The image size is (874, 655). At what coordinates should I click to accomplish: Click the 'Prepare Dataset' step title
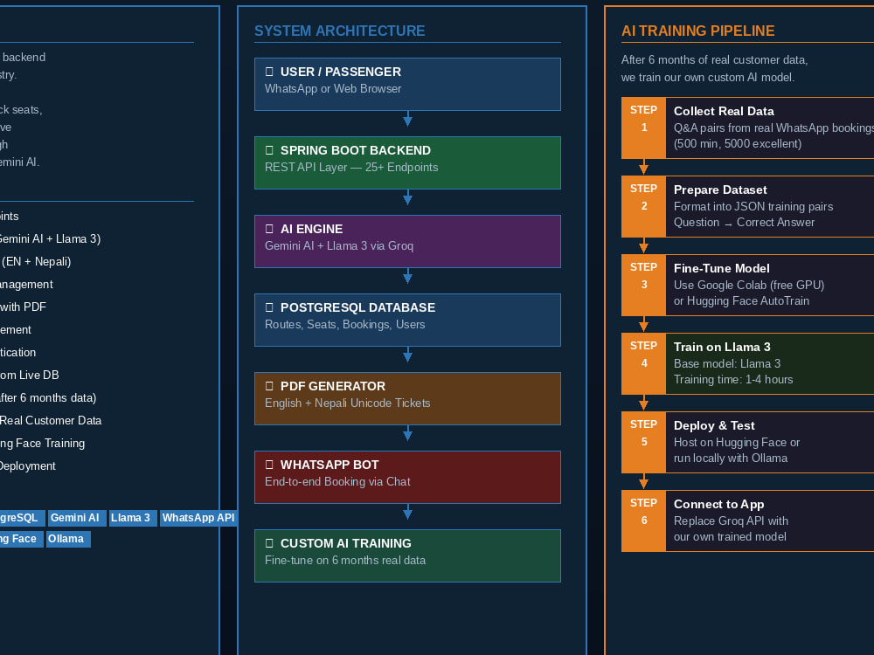pos(720,190)
